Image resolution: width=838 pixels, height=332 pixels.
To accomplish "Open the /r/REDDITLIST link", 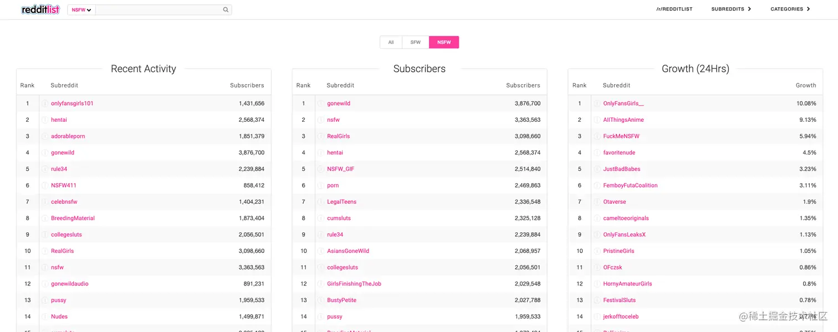I will click(674, 9).
